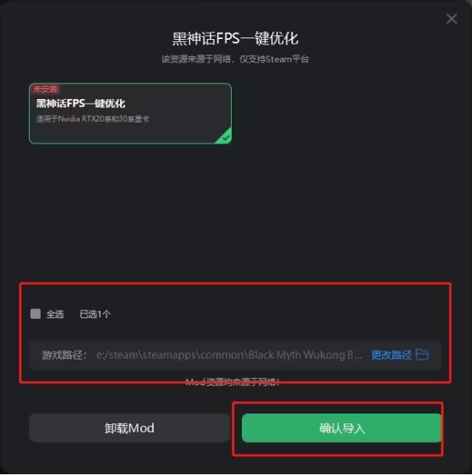Click the 更改路径 link

coord(392,355)
